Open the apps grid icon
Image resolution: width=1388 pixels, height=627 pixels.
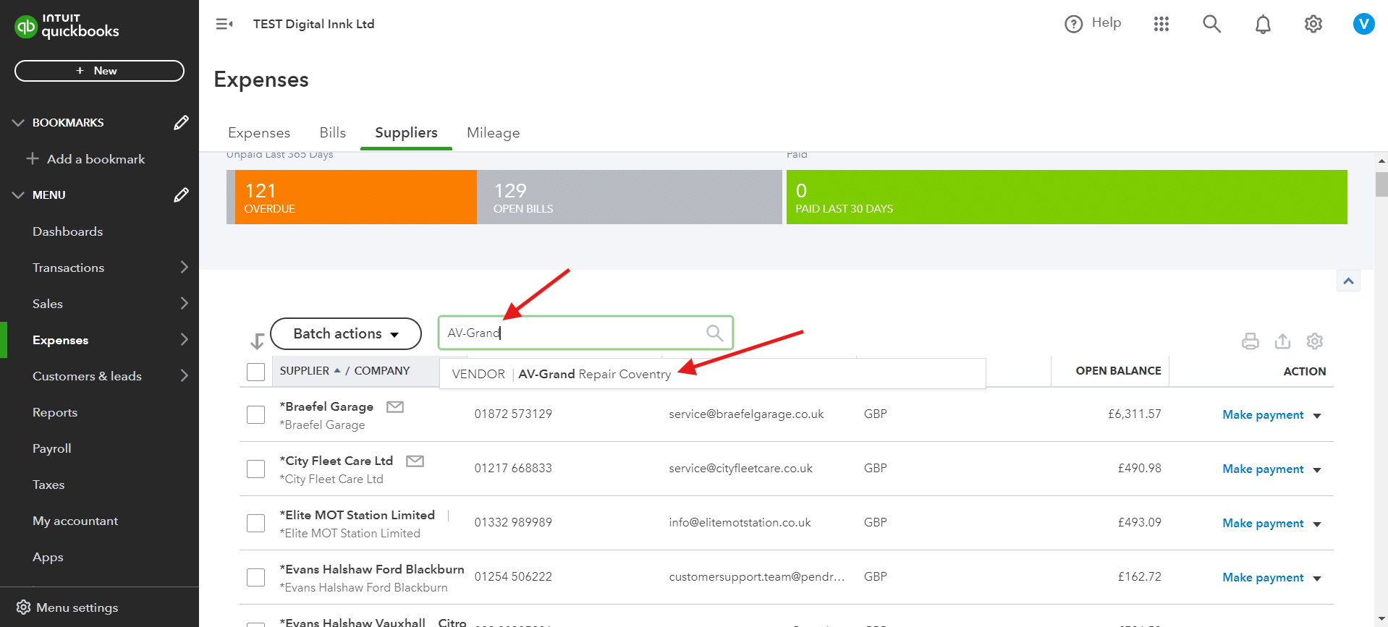1161,24
